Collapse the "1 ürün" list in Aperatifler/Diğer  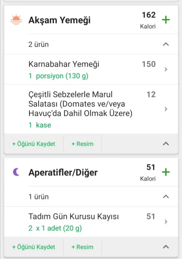tap(166, 197)
